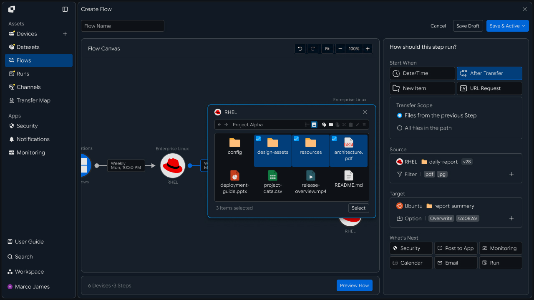Select release-overview.mp4 file
The height and width of the screenshot is (300, 534).
click(x=311, y=182)
